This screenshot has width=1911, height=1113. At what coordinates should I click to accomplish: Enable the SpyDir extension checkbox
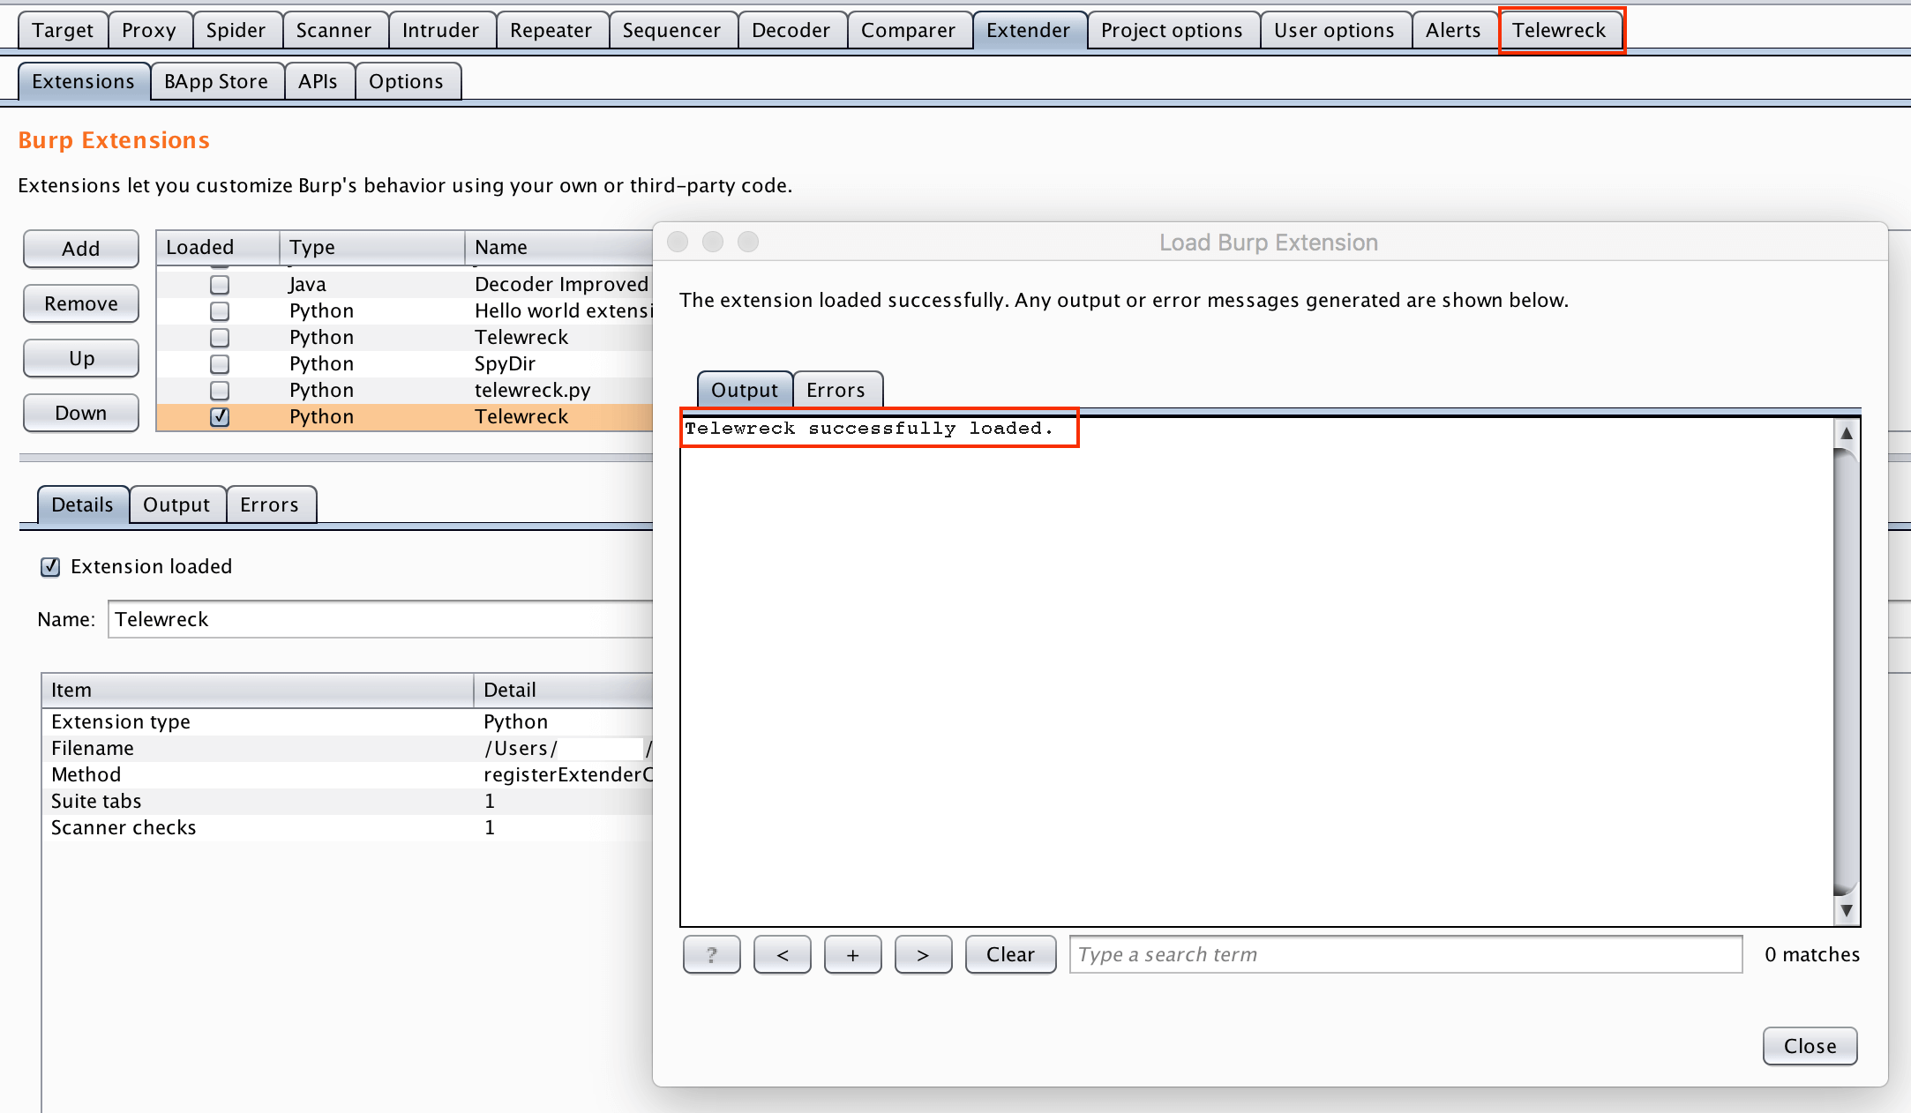pyautogui.click(x=220, y=363)
